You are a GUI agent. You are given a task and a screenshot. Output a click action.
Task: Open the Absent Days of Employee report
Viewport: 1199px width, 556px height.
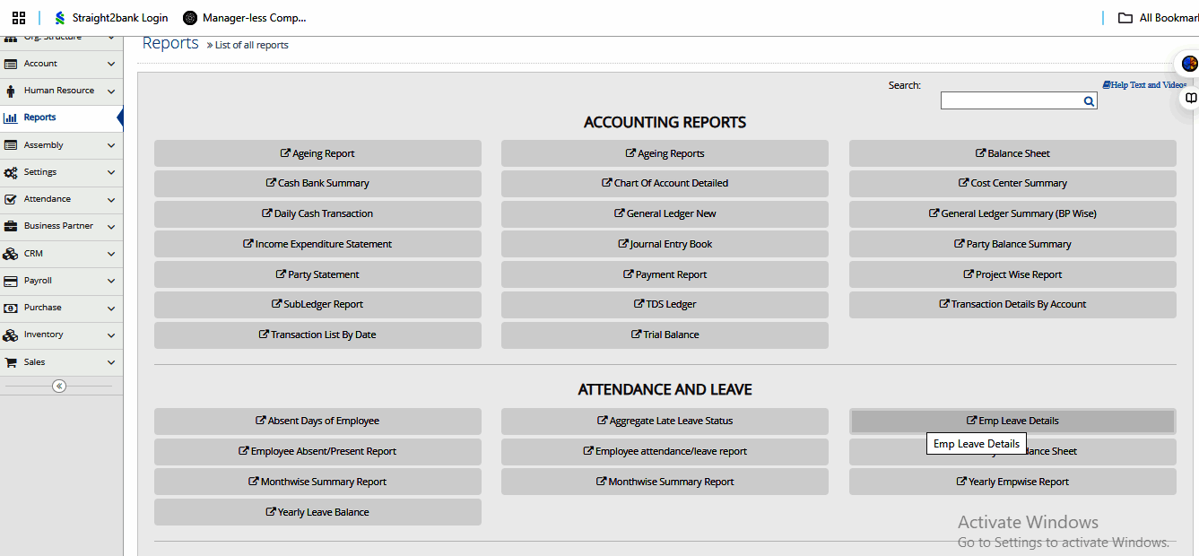317,421
